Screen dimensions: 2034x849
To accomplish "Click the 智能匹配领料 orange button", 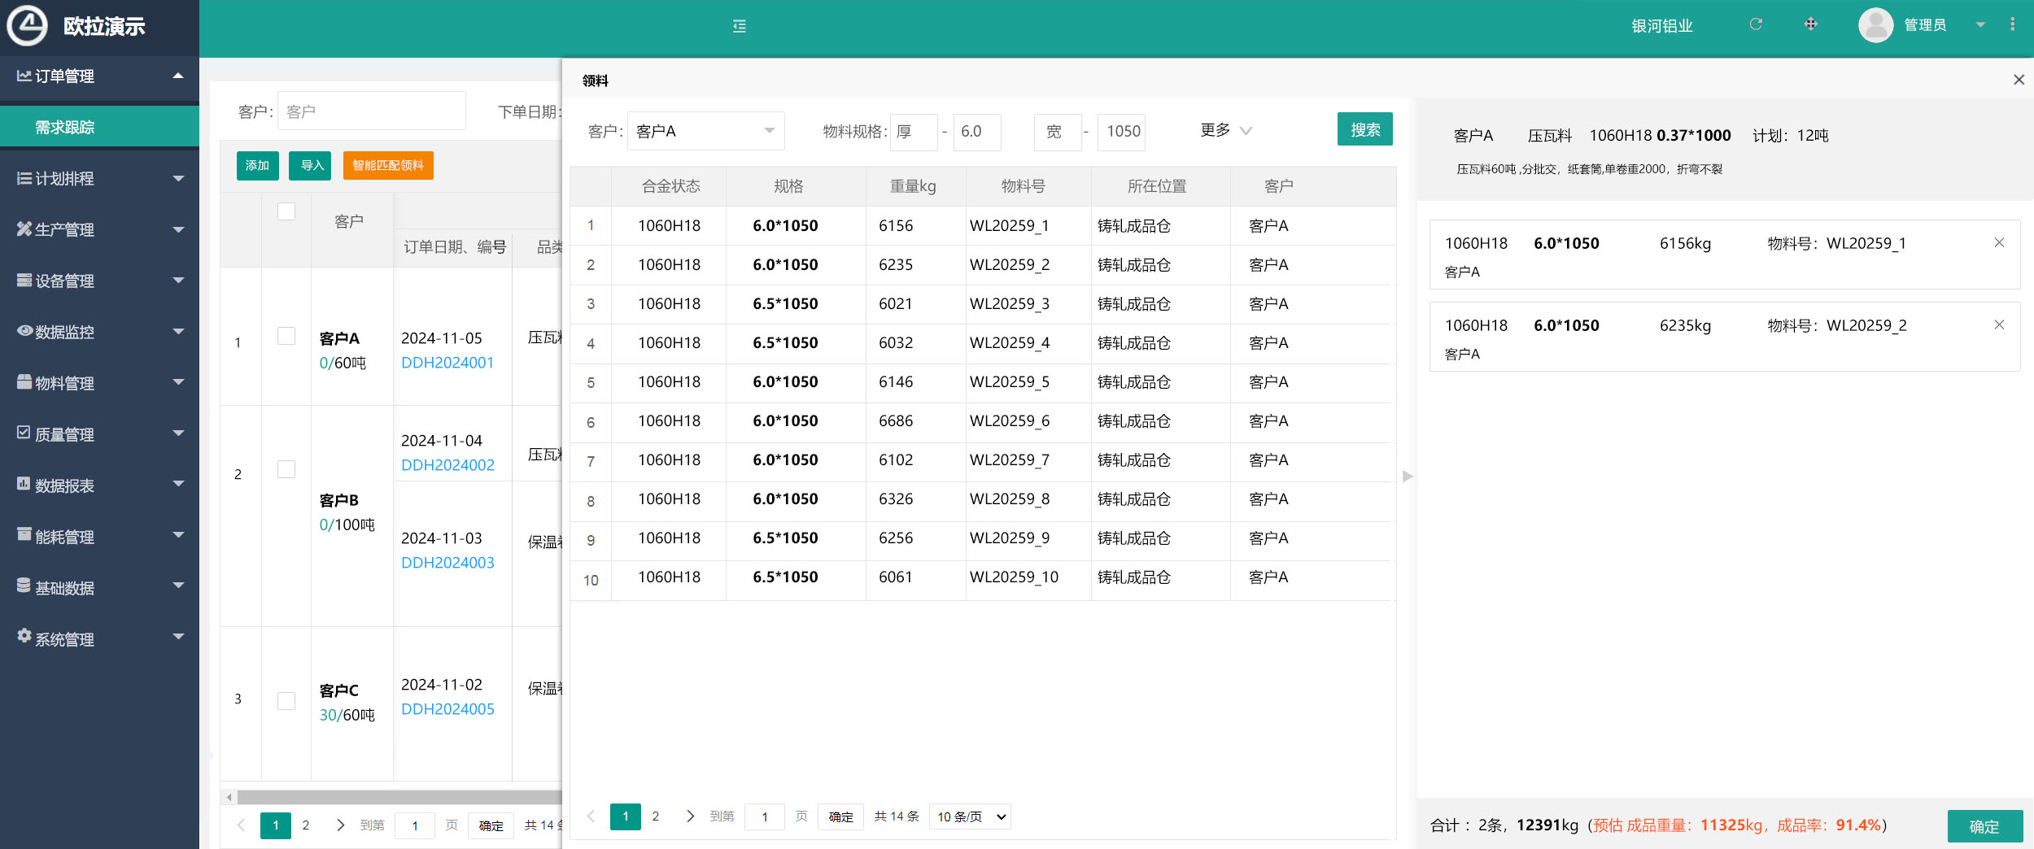I will point(388,165).
